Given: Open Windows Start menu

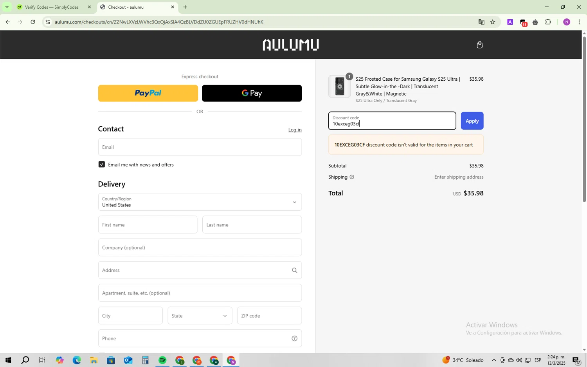Looking at the screenshot, I should tap(8, 360).
